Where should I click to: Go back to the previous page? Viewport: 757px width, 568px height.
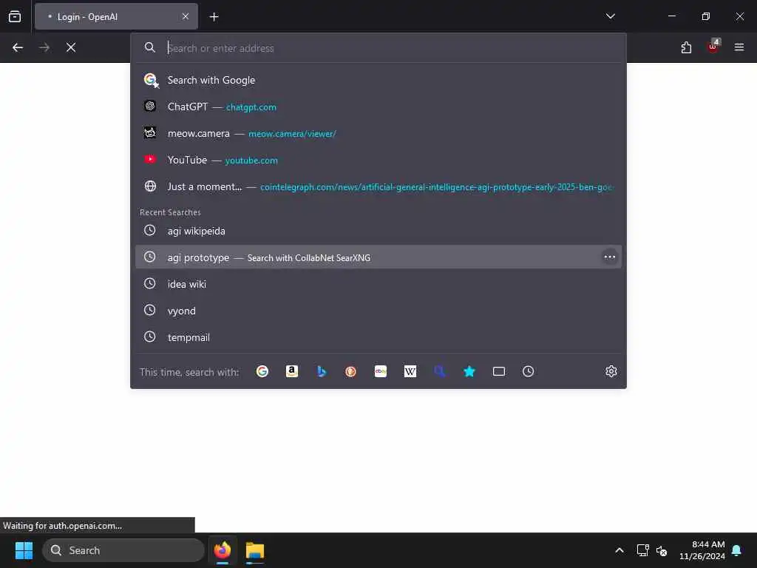click(18, 47)
